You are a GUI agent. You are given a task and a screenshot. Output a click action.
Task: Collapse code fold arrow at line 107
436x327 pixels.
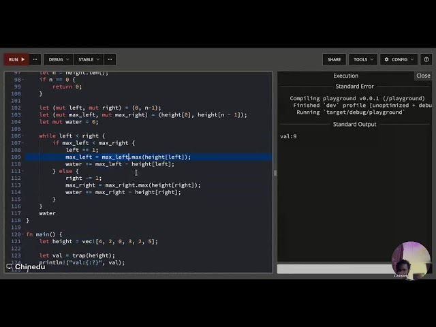click(x=22, y=143)
